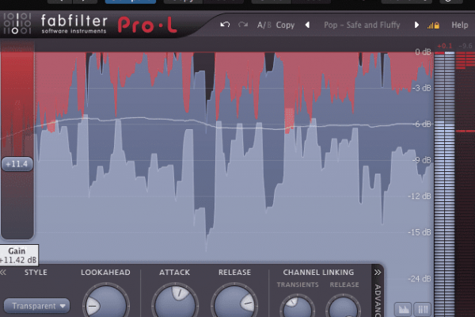Collapse panel with left double chevron
475x317 pixels.
point(3,273)
